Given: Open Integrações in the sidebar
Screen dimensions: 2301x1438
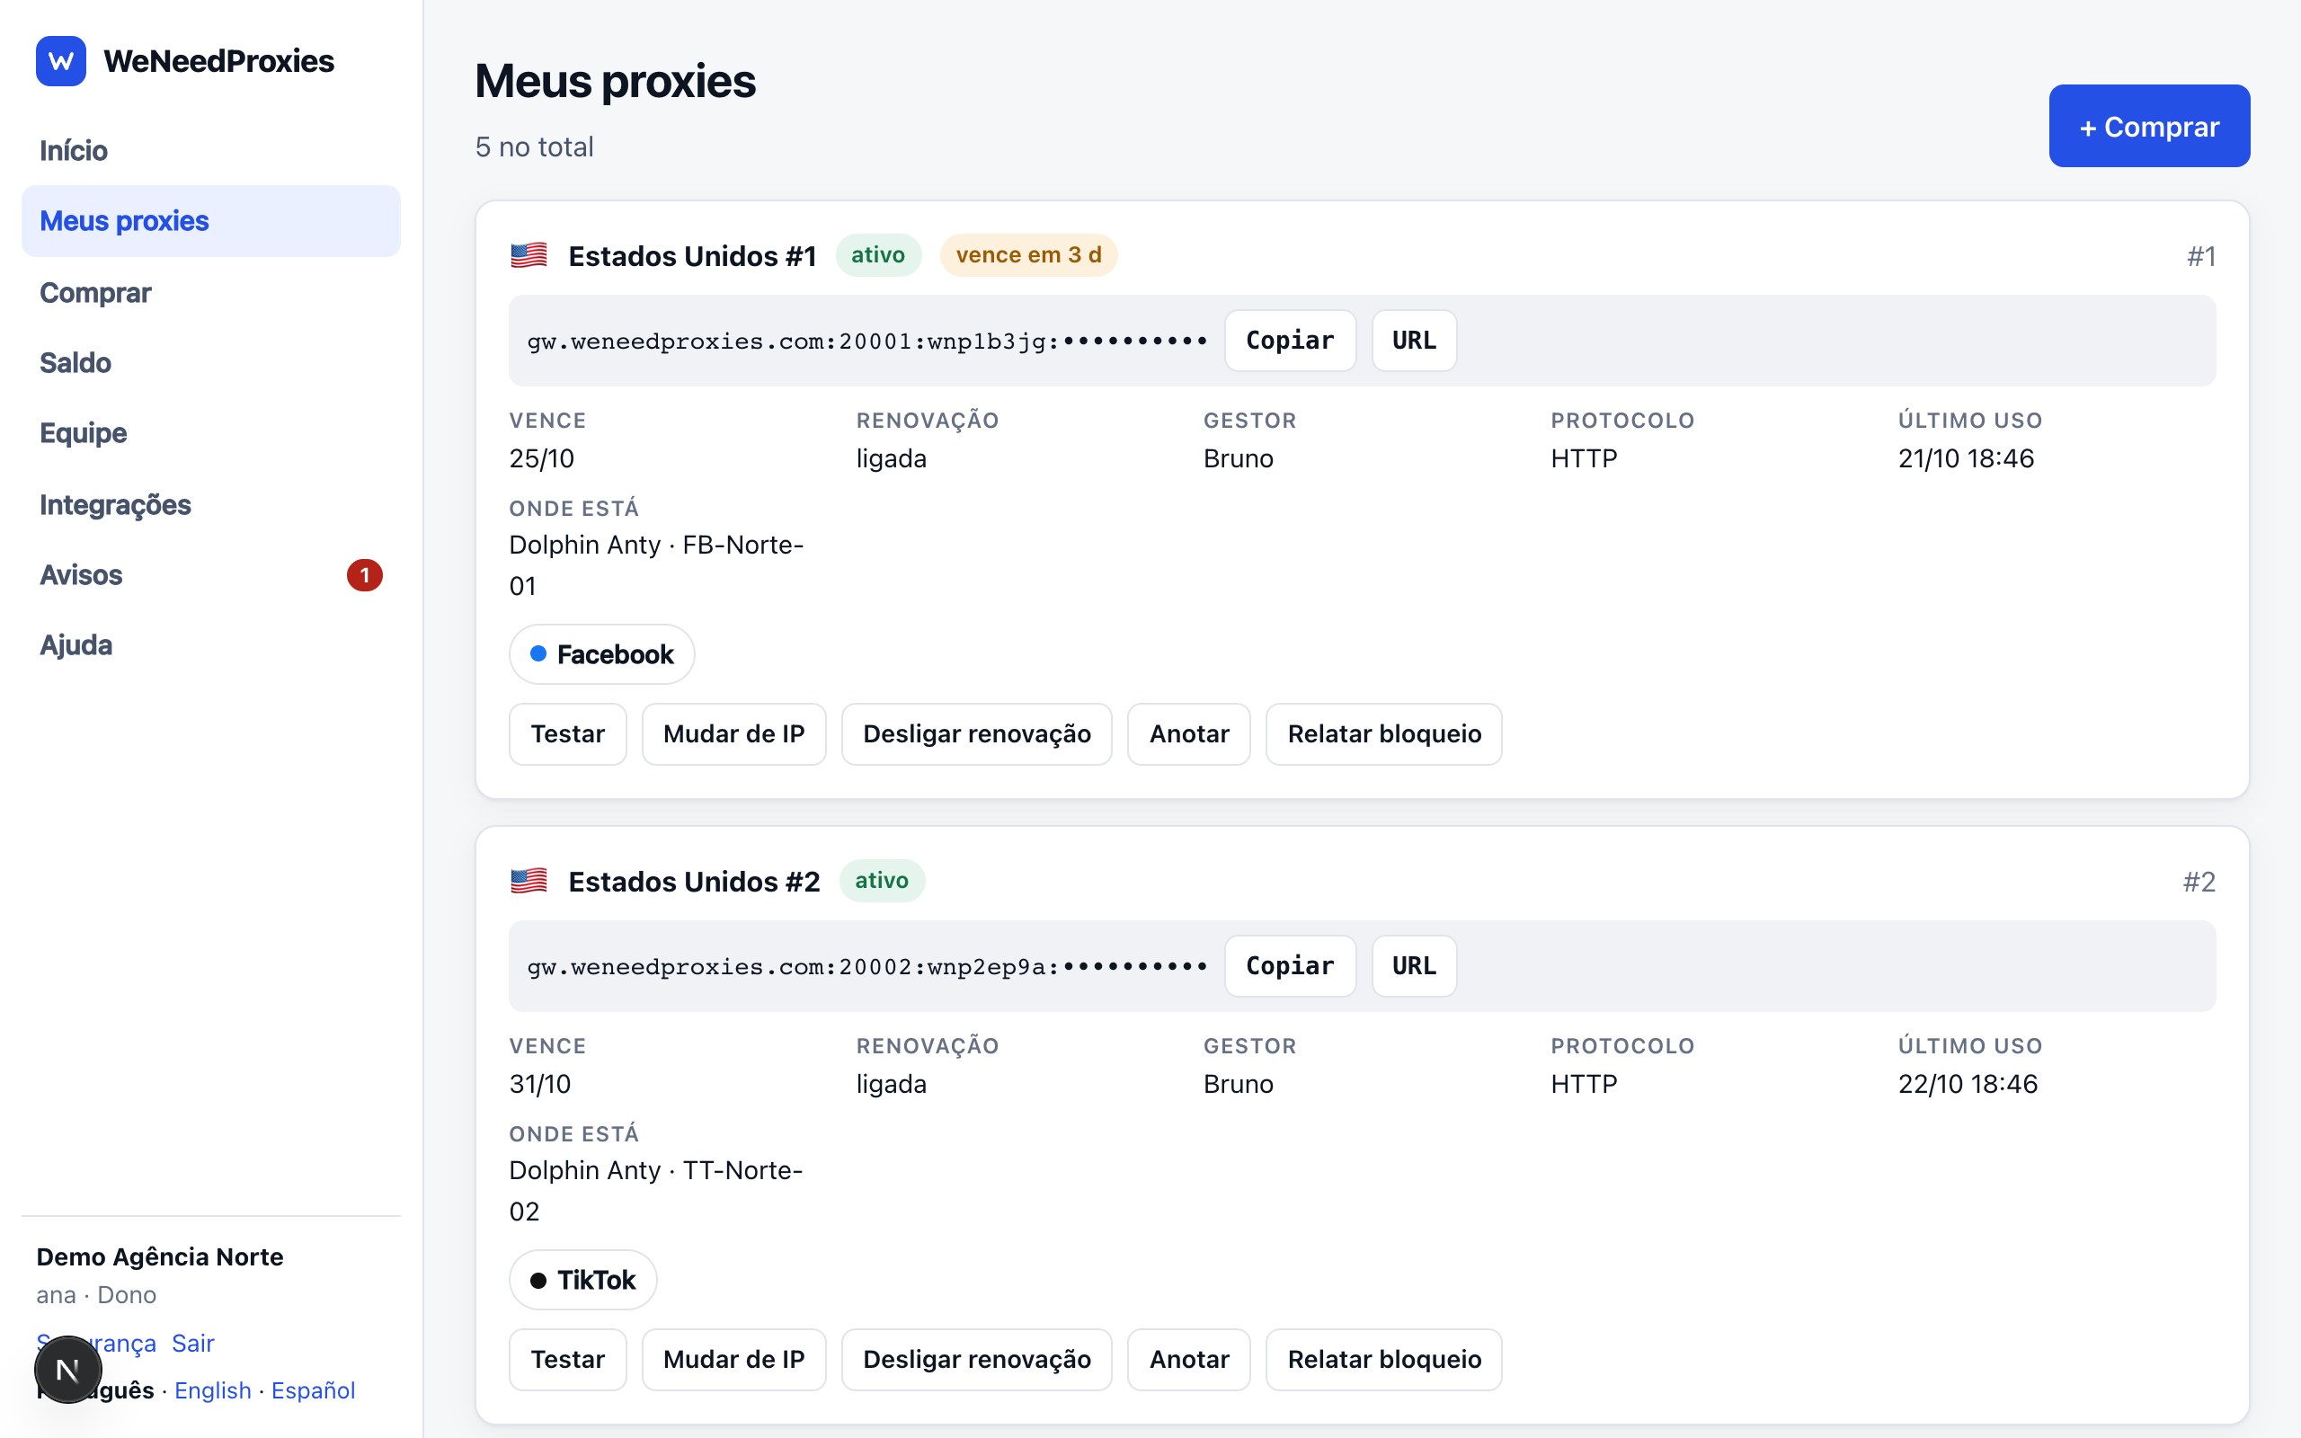Looking at the screenshot, I should click(x=211, y=504).
